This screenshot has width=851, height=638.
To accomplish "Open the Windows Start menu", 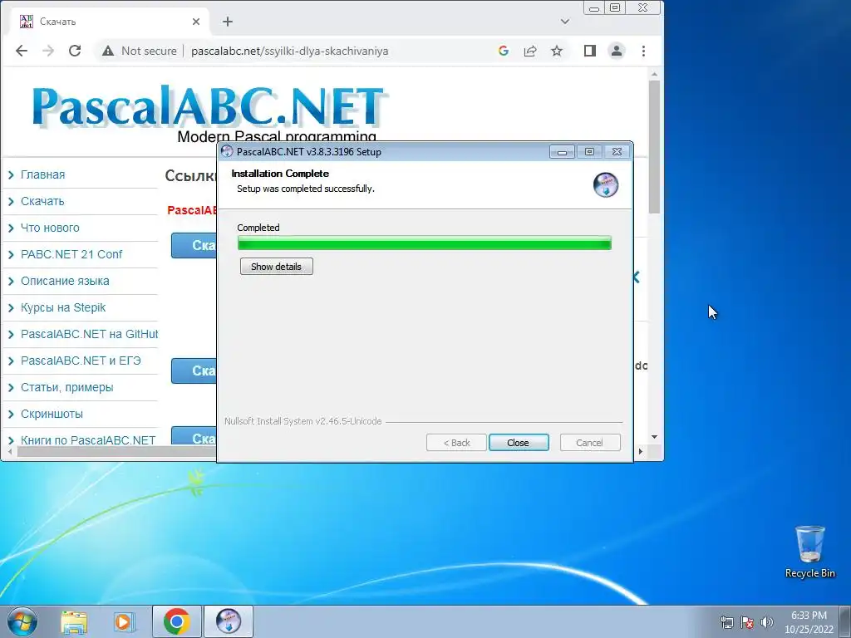I will click(x=22, y=621).
